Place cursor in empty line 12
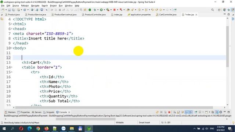The width and height of the screenshot is (235, 132). click(119, 58)
